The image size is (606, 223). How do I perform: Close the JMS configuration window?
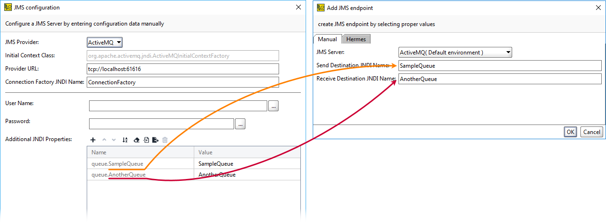[298, 7]
